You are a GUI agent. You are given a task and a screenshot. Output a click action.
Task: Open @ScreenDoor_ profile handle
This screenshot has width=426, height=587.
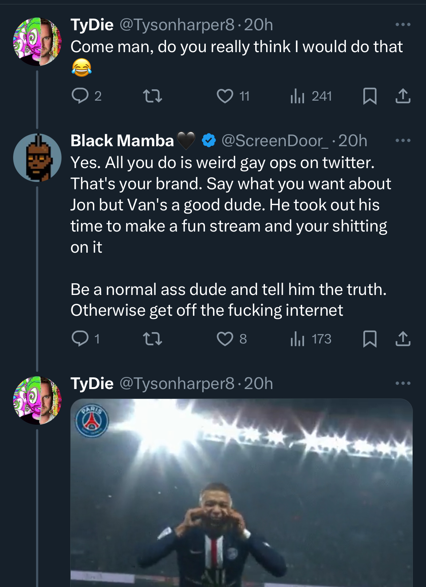click(x=275, y=141)
